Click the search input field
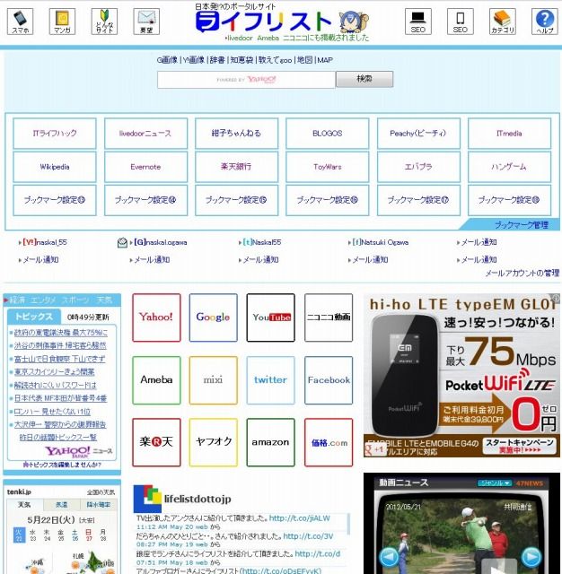 tap(246, 80)
